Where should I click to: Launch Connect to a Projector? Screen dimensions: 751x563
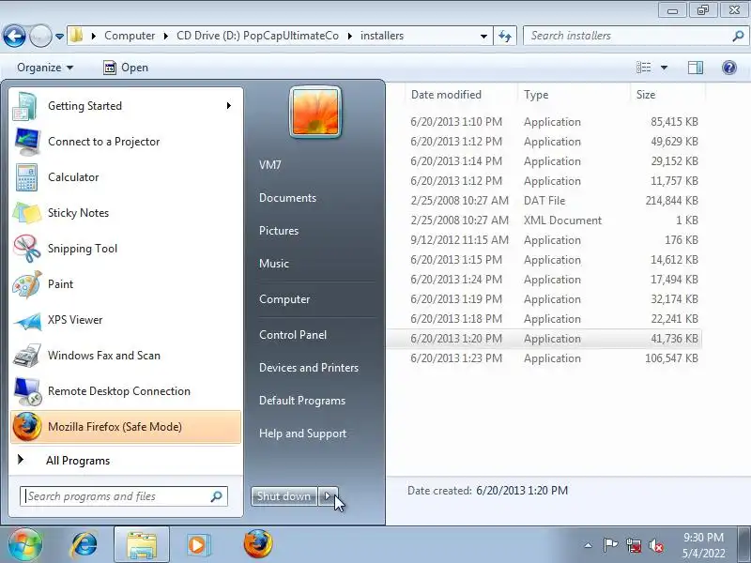coord(126,142)
